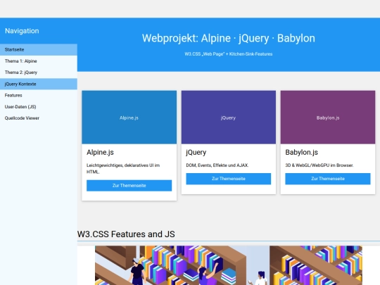Viewport: 380px width, 285px height.
Task: Click the blue Alpine.js card image
Action: (129, 118)
